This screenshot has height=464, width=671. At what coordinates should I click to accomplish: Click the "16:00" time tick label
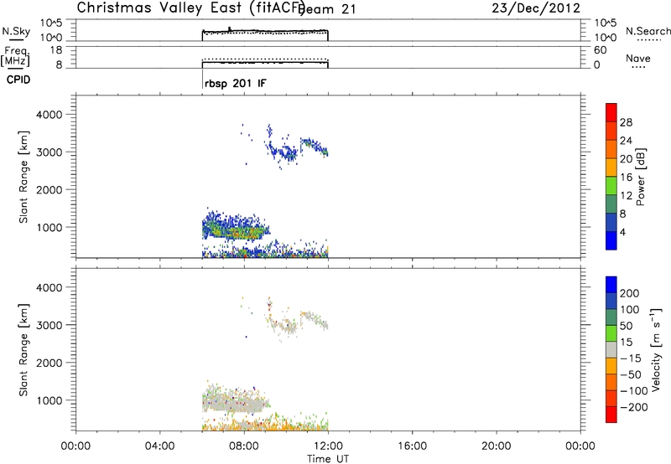(x=412, y=446)
